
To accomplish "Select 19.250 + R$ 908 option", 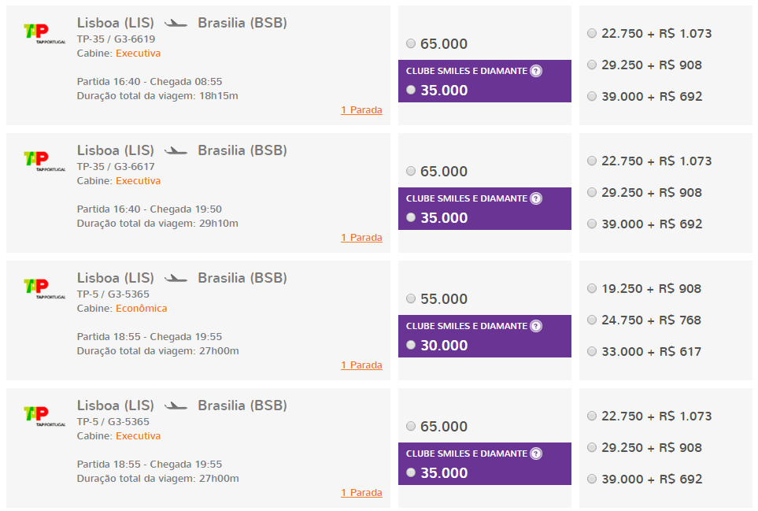I will (x=592, y=288).
